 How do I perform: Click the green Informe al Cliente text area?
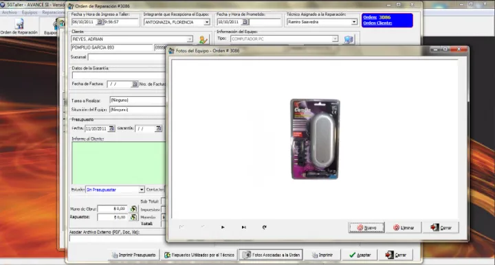click(x=118, y=163)
